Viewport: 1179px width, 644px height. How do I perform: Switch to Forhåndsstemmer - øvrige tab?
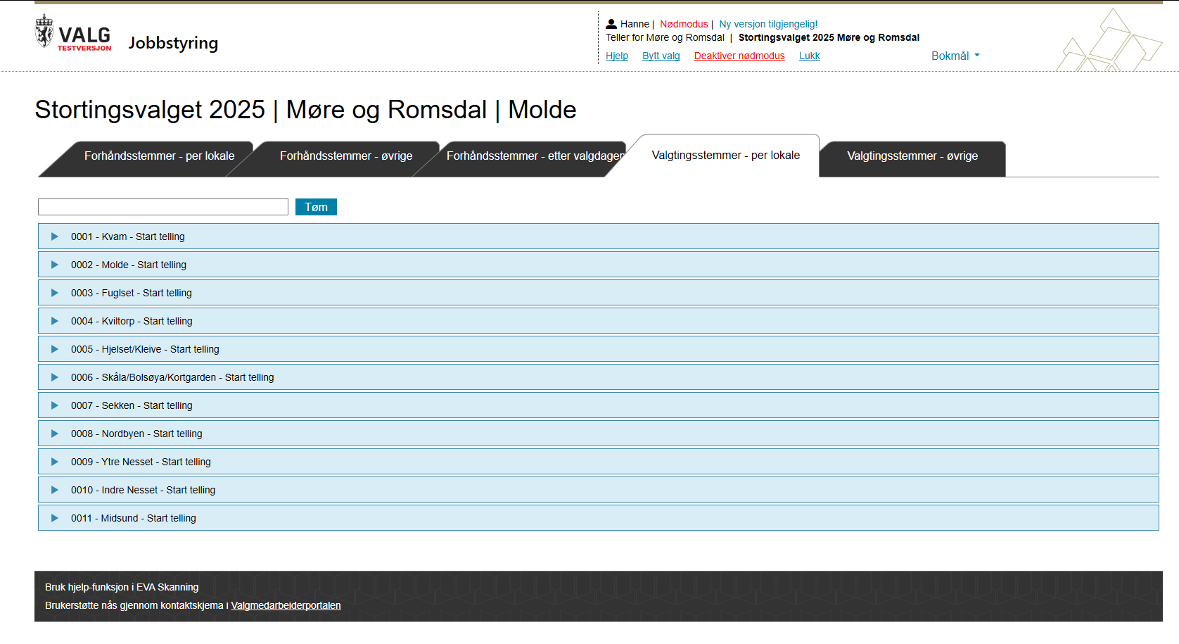pyautogui.click(x=345, y=156)
